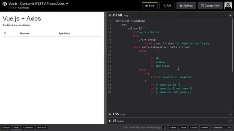Click the CSS panel header
This screenshot has height=131, width=234.
point(170,114)
